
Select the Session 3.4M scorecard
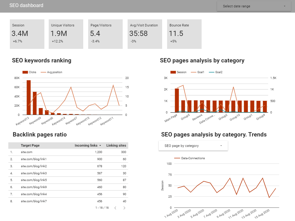(x=27, y=34)
